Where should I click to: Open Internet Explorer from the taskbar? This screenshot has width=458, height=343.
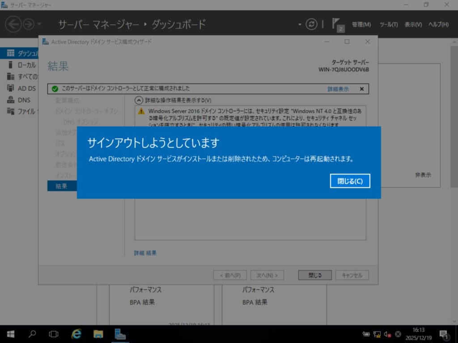pos(76,334)
